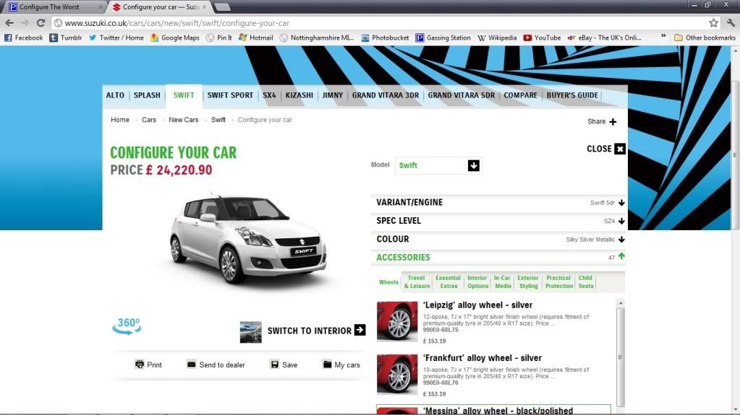Image resolution: width=740 pixels, height=415 pixels.
Task: Select the Travel & Leisure tab
Action: coord(417,282)
